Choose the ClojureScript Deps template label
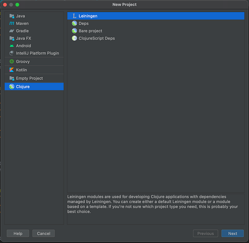249x243 pixels. pos(97,39)
